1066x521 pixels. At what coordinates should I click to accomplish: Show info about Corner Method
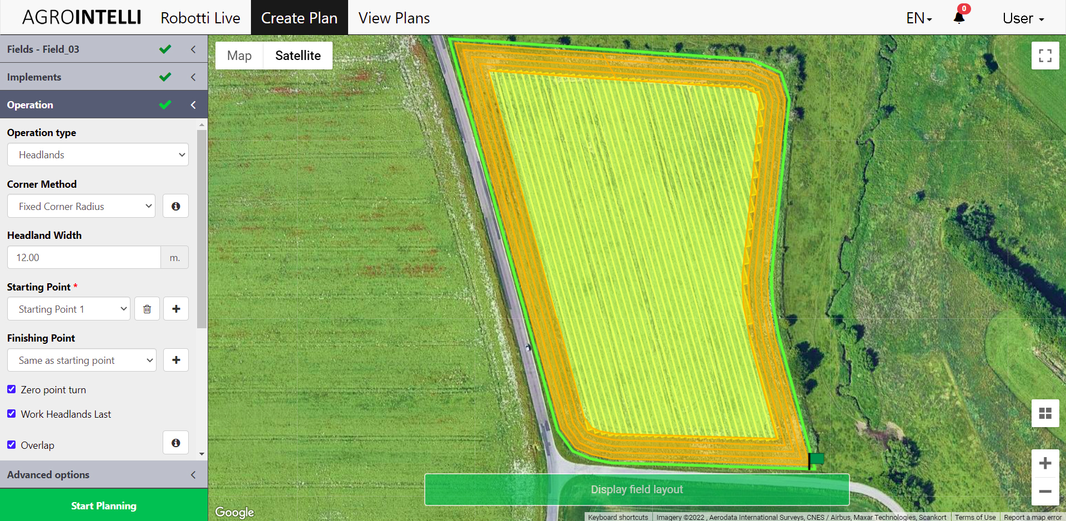coord(176,206)
